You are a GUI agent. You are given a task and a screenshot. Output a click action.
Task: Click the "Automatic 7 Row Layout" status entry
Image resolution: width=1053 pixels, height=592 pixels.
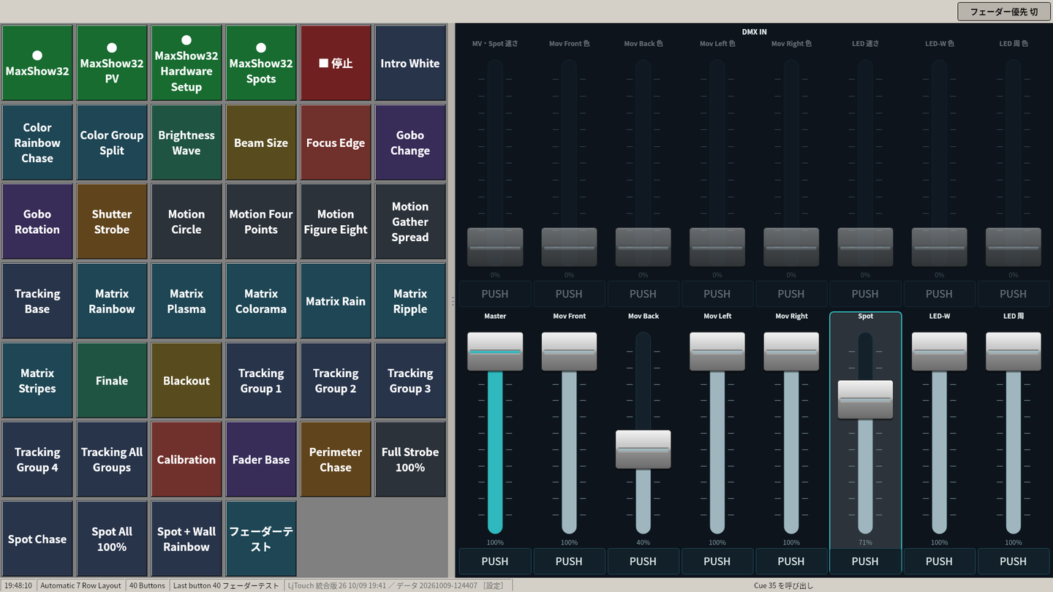(x=80, y=585)
